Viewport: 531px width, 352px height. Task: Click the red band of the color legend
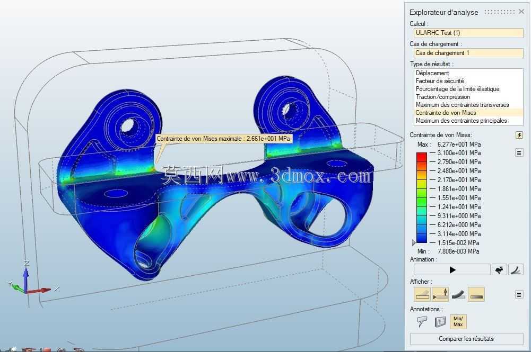click(422, 157)
